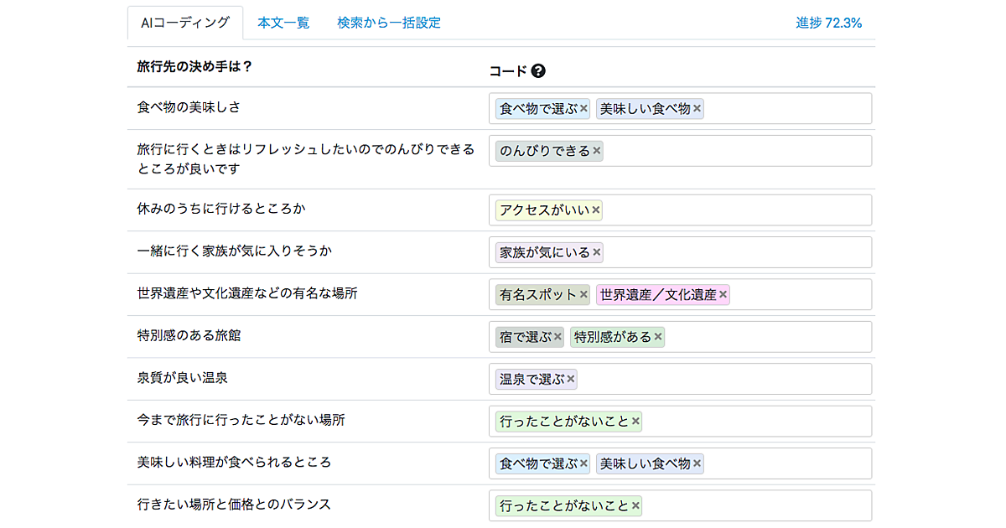The image size is (1006, 528).
Task: Remove 行ったことがないこと tag in 今まで旅行に行ったことがない場所 row
Action: pos(635,421)
